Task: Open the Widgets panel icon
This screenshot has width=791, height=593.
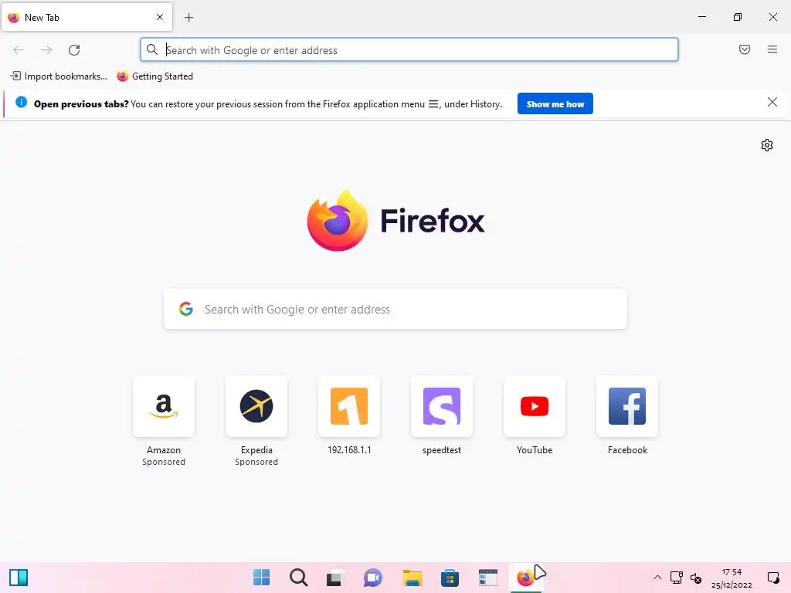Action: pyautogui.click(x=19, y=578)
